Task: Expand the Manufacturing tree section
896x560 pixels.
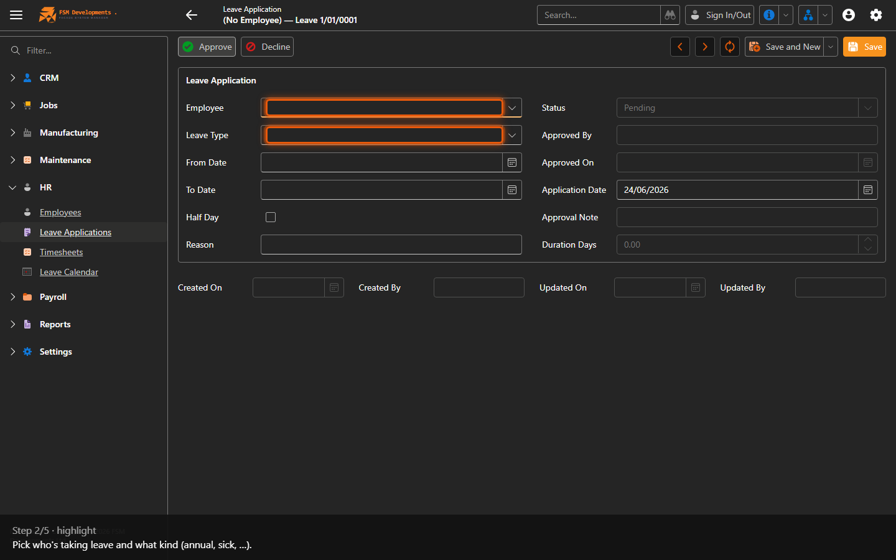Action: click(x=12, y=133)
